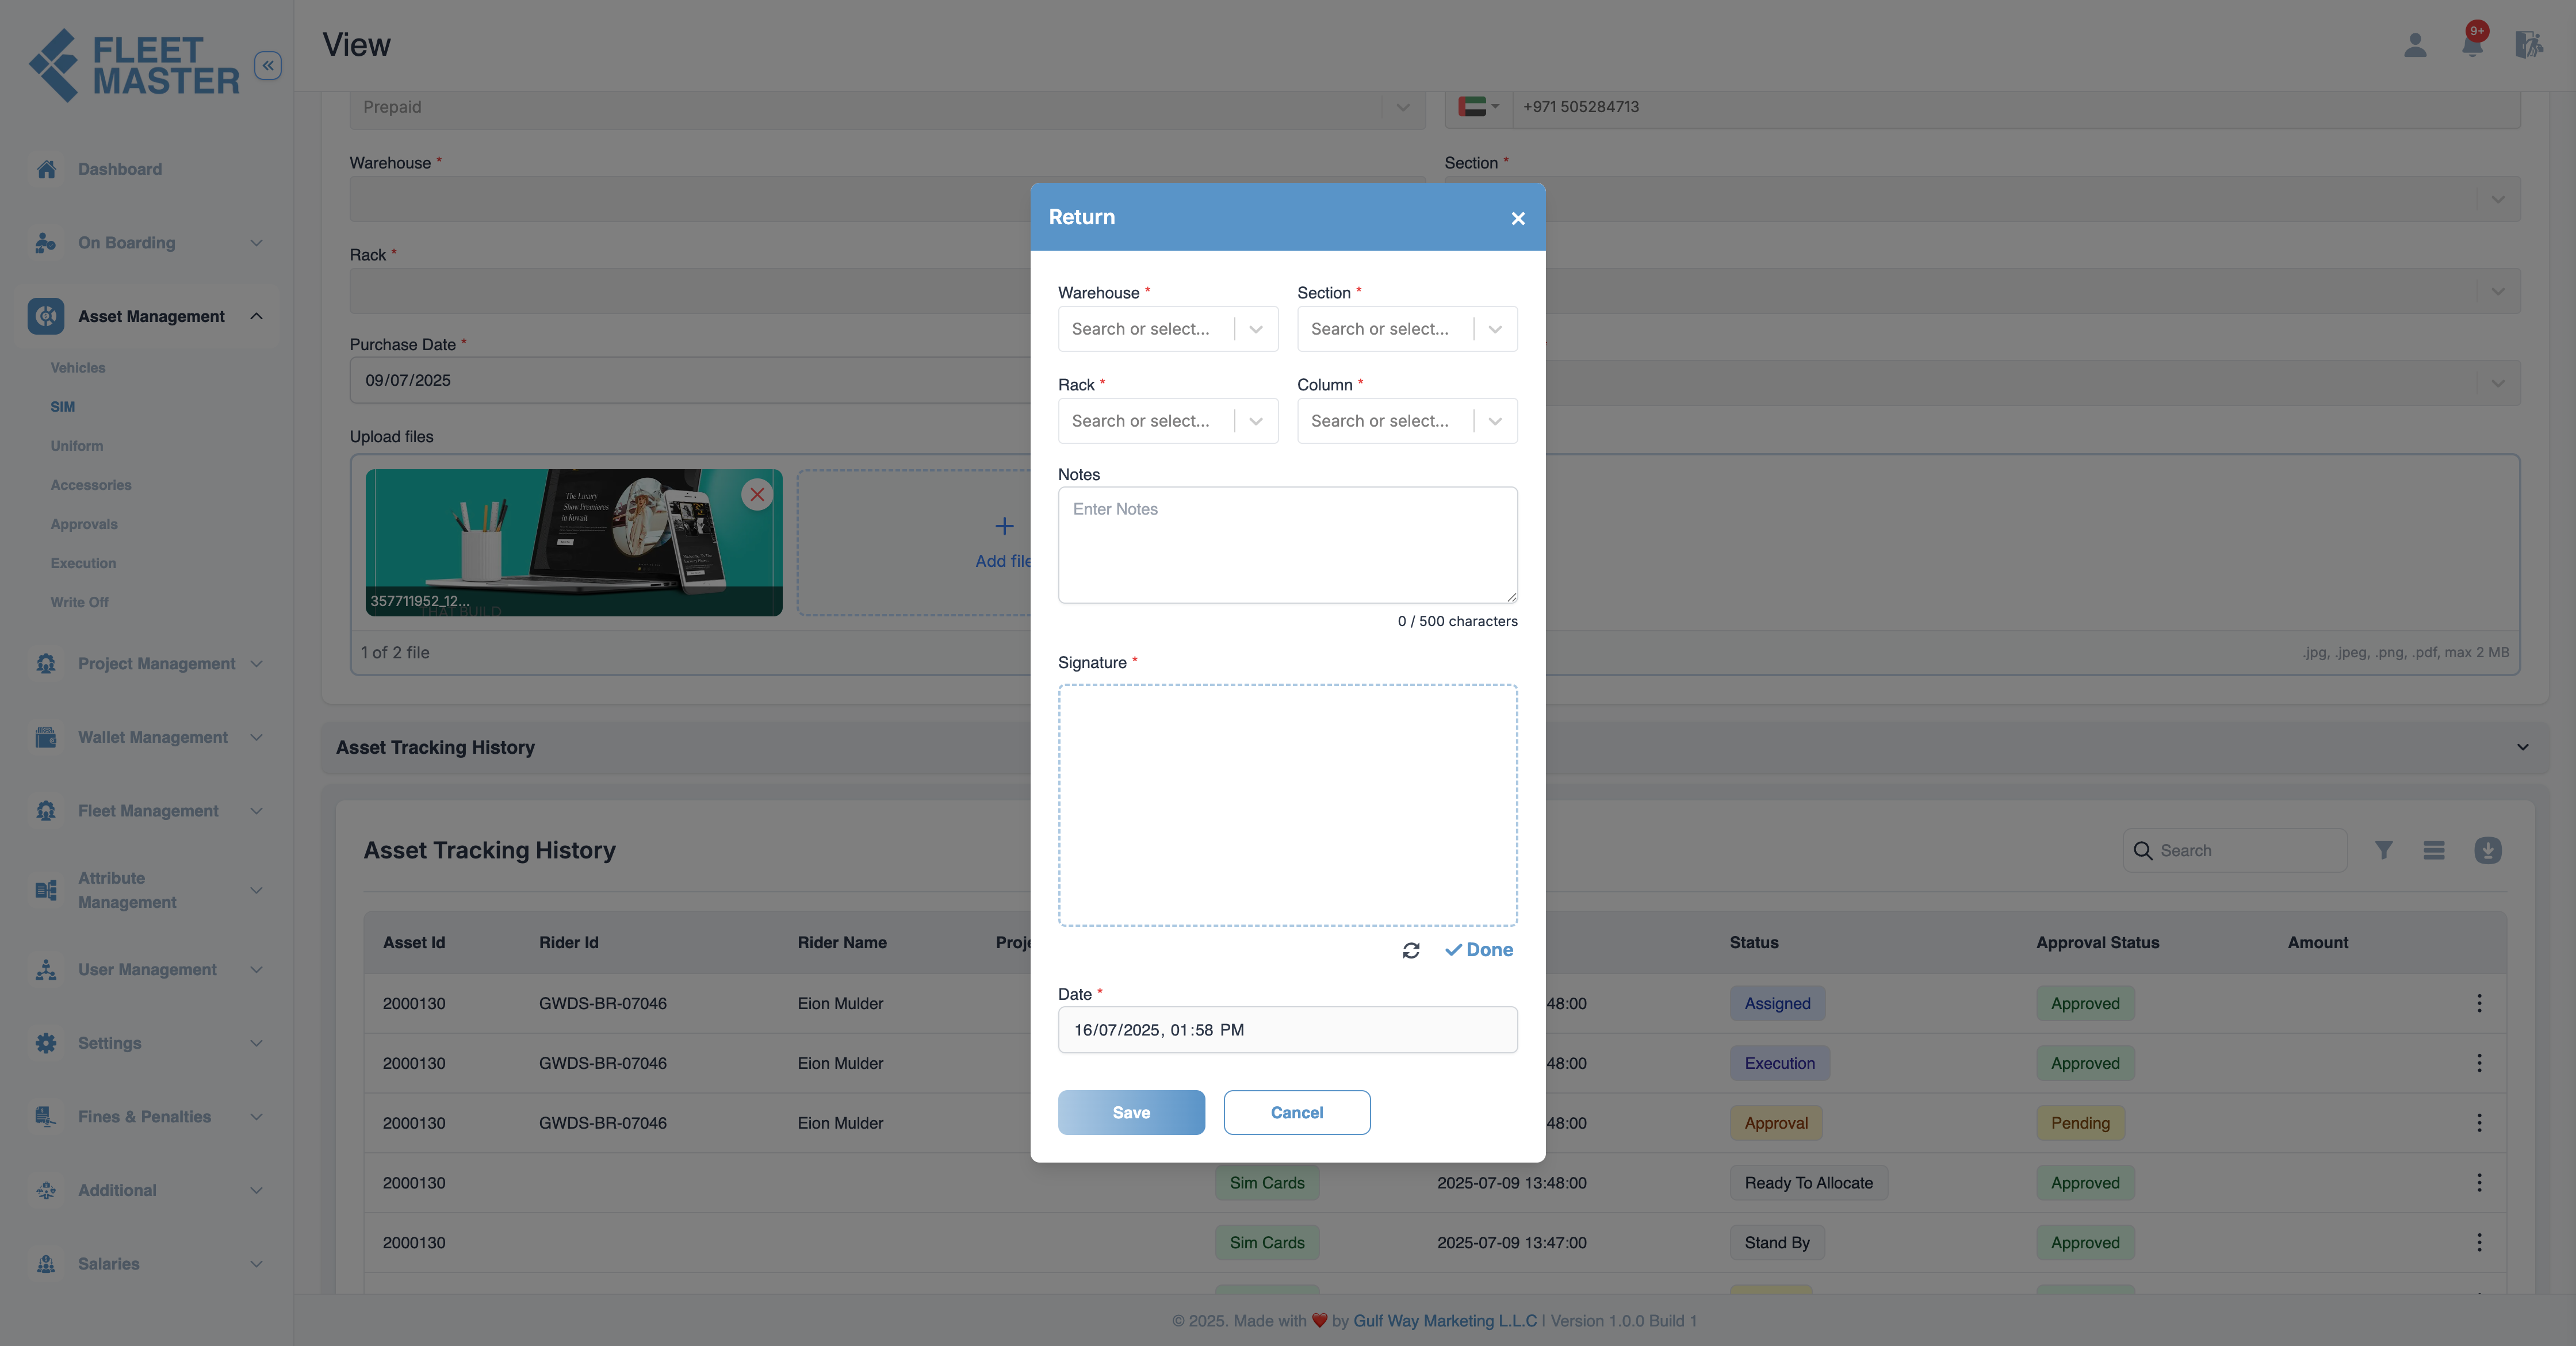Reset the signature with refresh icon
2576x1346 pixels.
pos(1411,950)
